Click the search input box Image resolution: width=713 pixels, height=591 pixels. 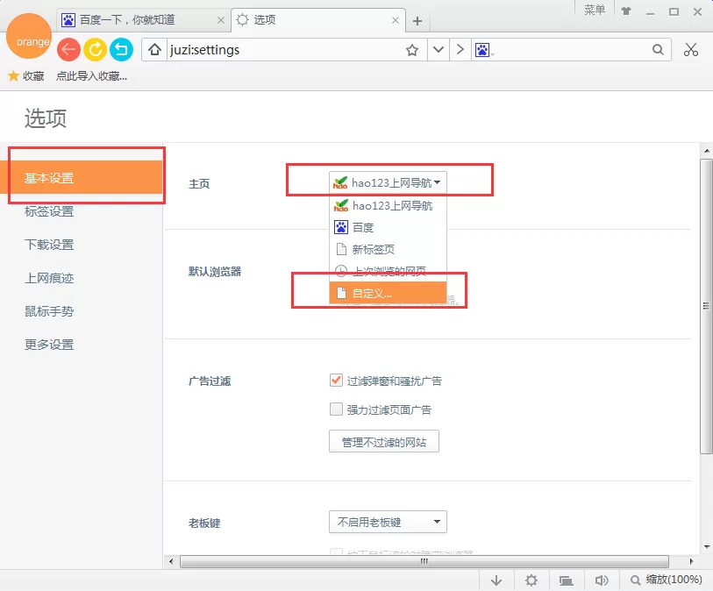(x=571, y=50)
